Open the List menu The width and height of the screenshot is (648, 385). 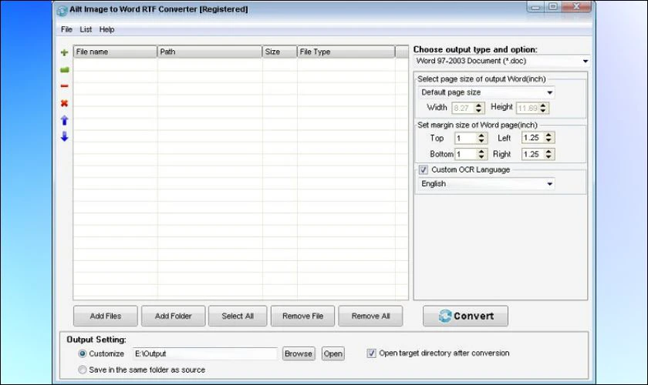click(x=86, y=29)
